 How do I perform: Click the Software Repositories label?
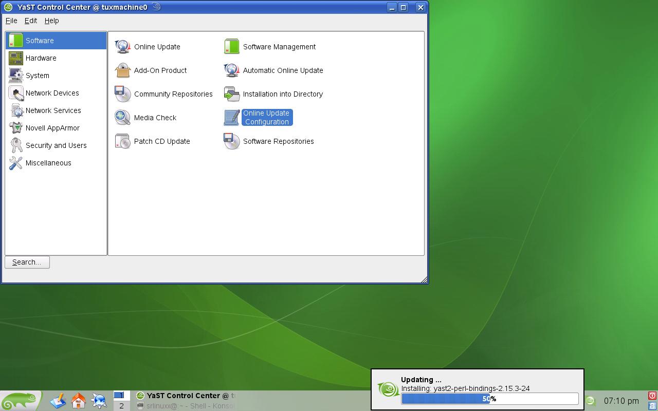click(x=279, y=141)
